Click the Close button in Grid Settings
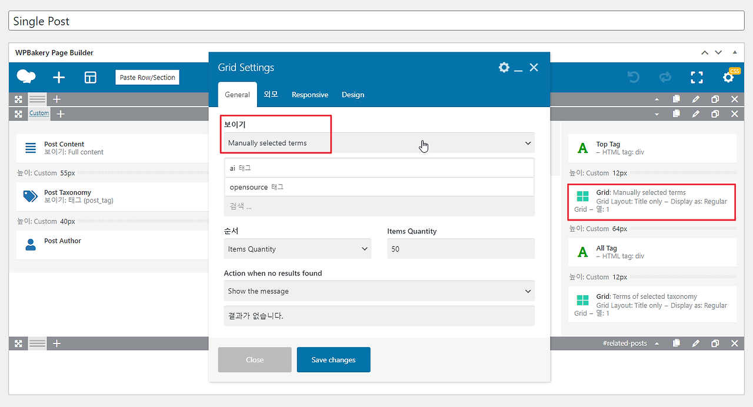The width and height of the screenshot is (753, 407). pyautogui.click(x=255, y=359)
